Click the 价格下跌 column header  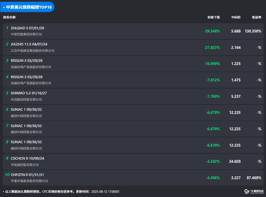[x=213, y=17]
